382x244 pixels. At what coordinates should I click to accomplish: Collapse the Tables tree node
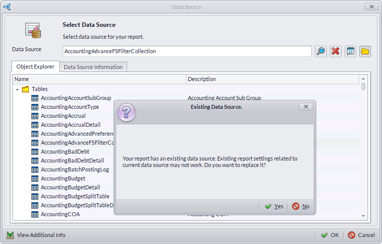tap(17, 89)
